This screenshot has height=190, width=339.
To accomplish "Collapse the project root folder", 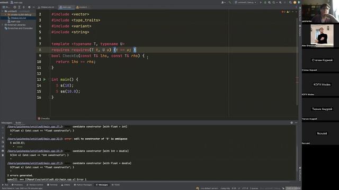I will [3, 11].
